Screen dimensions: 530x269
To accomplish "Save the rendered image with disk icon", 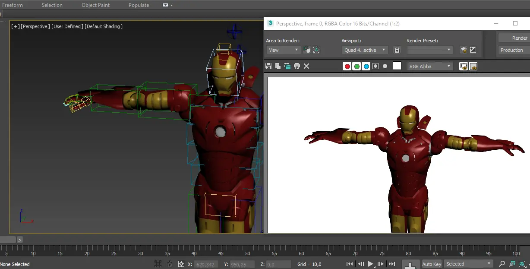I will (268, 66).
